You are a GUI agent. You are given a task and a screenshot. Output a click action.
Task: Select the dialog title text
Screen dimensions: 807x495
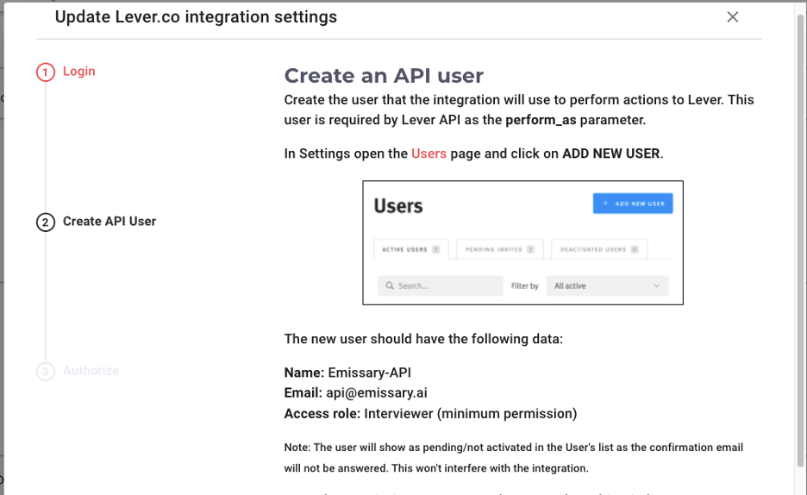click(x=196, y=17)
